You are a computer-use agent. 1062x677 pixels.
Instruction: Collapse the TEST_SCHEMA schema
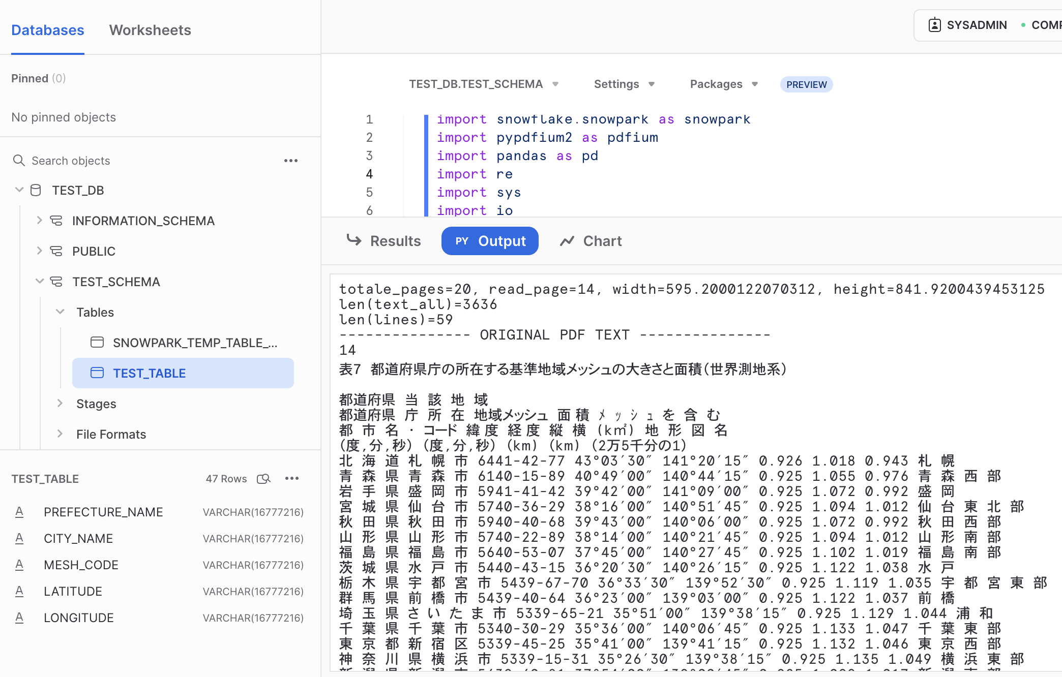[40, 281]
